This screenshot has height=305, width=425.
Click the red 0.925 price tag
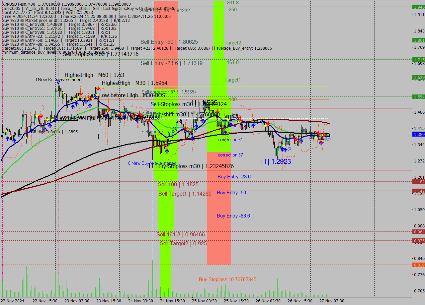(x=418, y=241)
